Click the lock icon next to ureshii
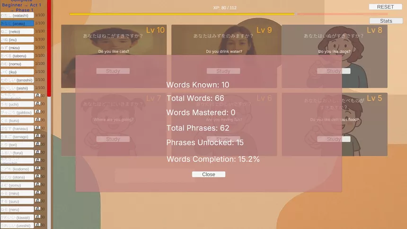 click(x=38, y=224)
